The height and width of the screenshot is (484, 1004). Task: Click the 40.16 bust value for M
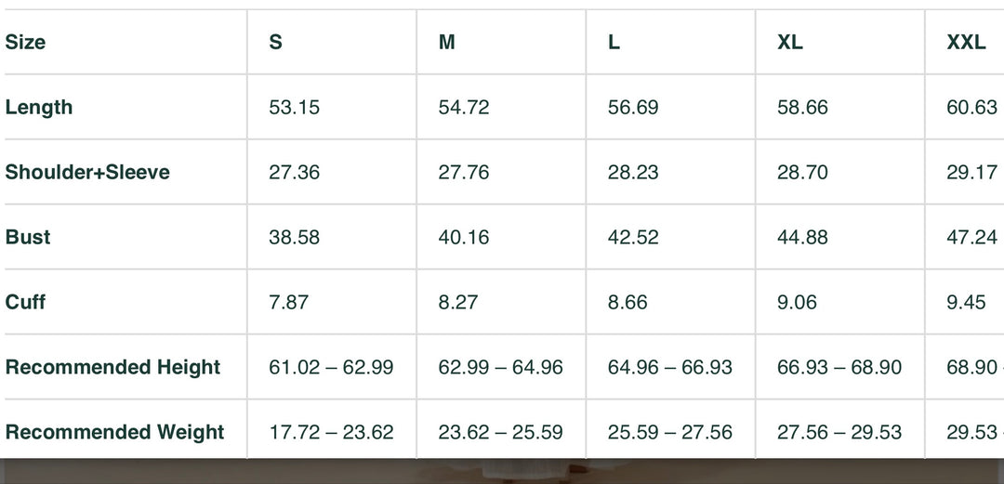pyautogui.click(x=464, y=238)
